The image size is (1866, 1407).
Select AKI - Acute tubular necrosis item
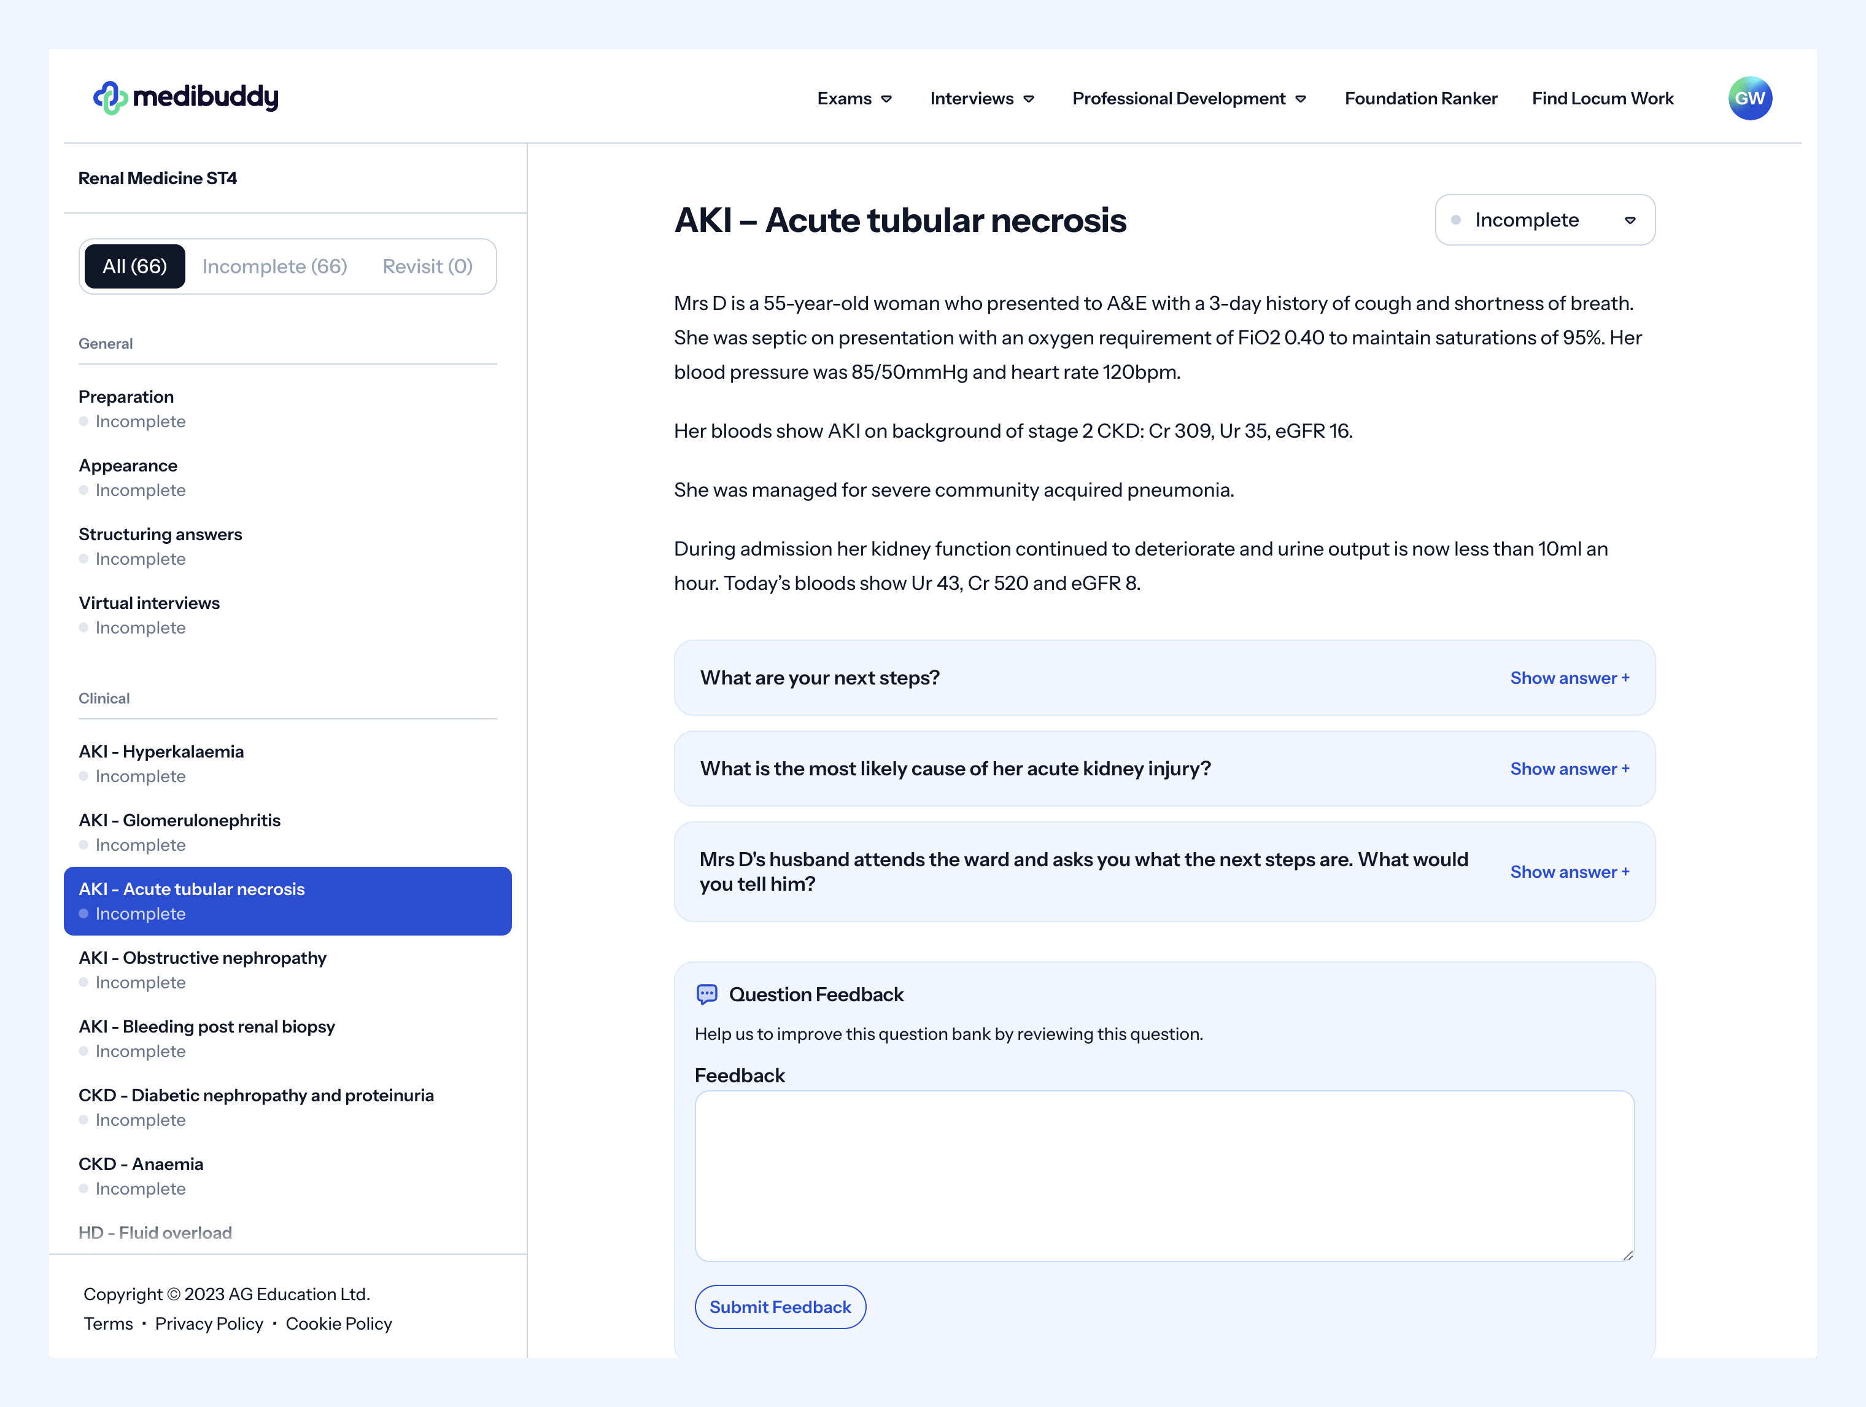[288, 901]
